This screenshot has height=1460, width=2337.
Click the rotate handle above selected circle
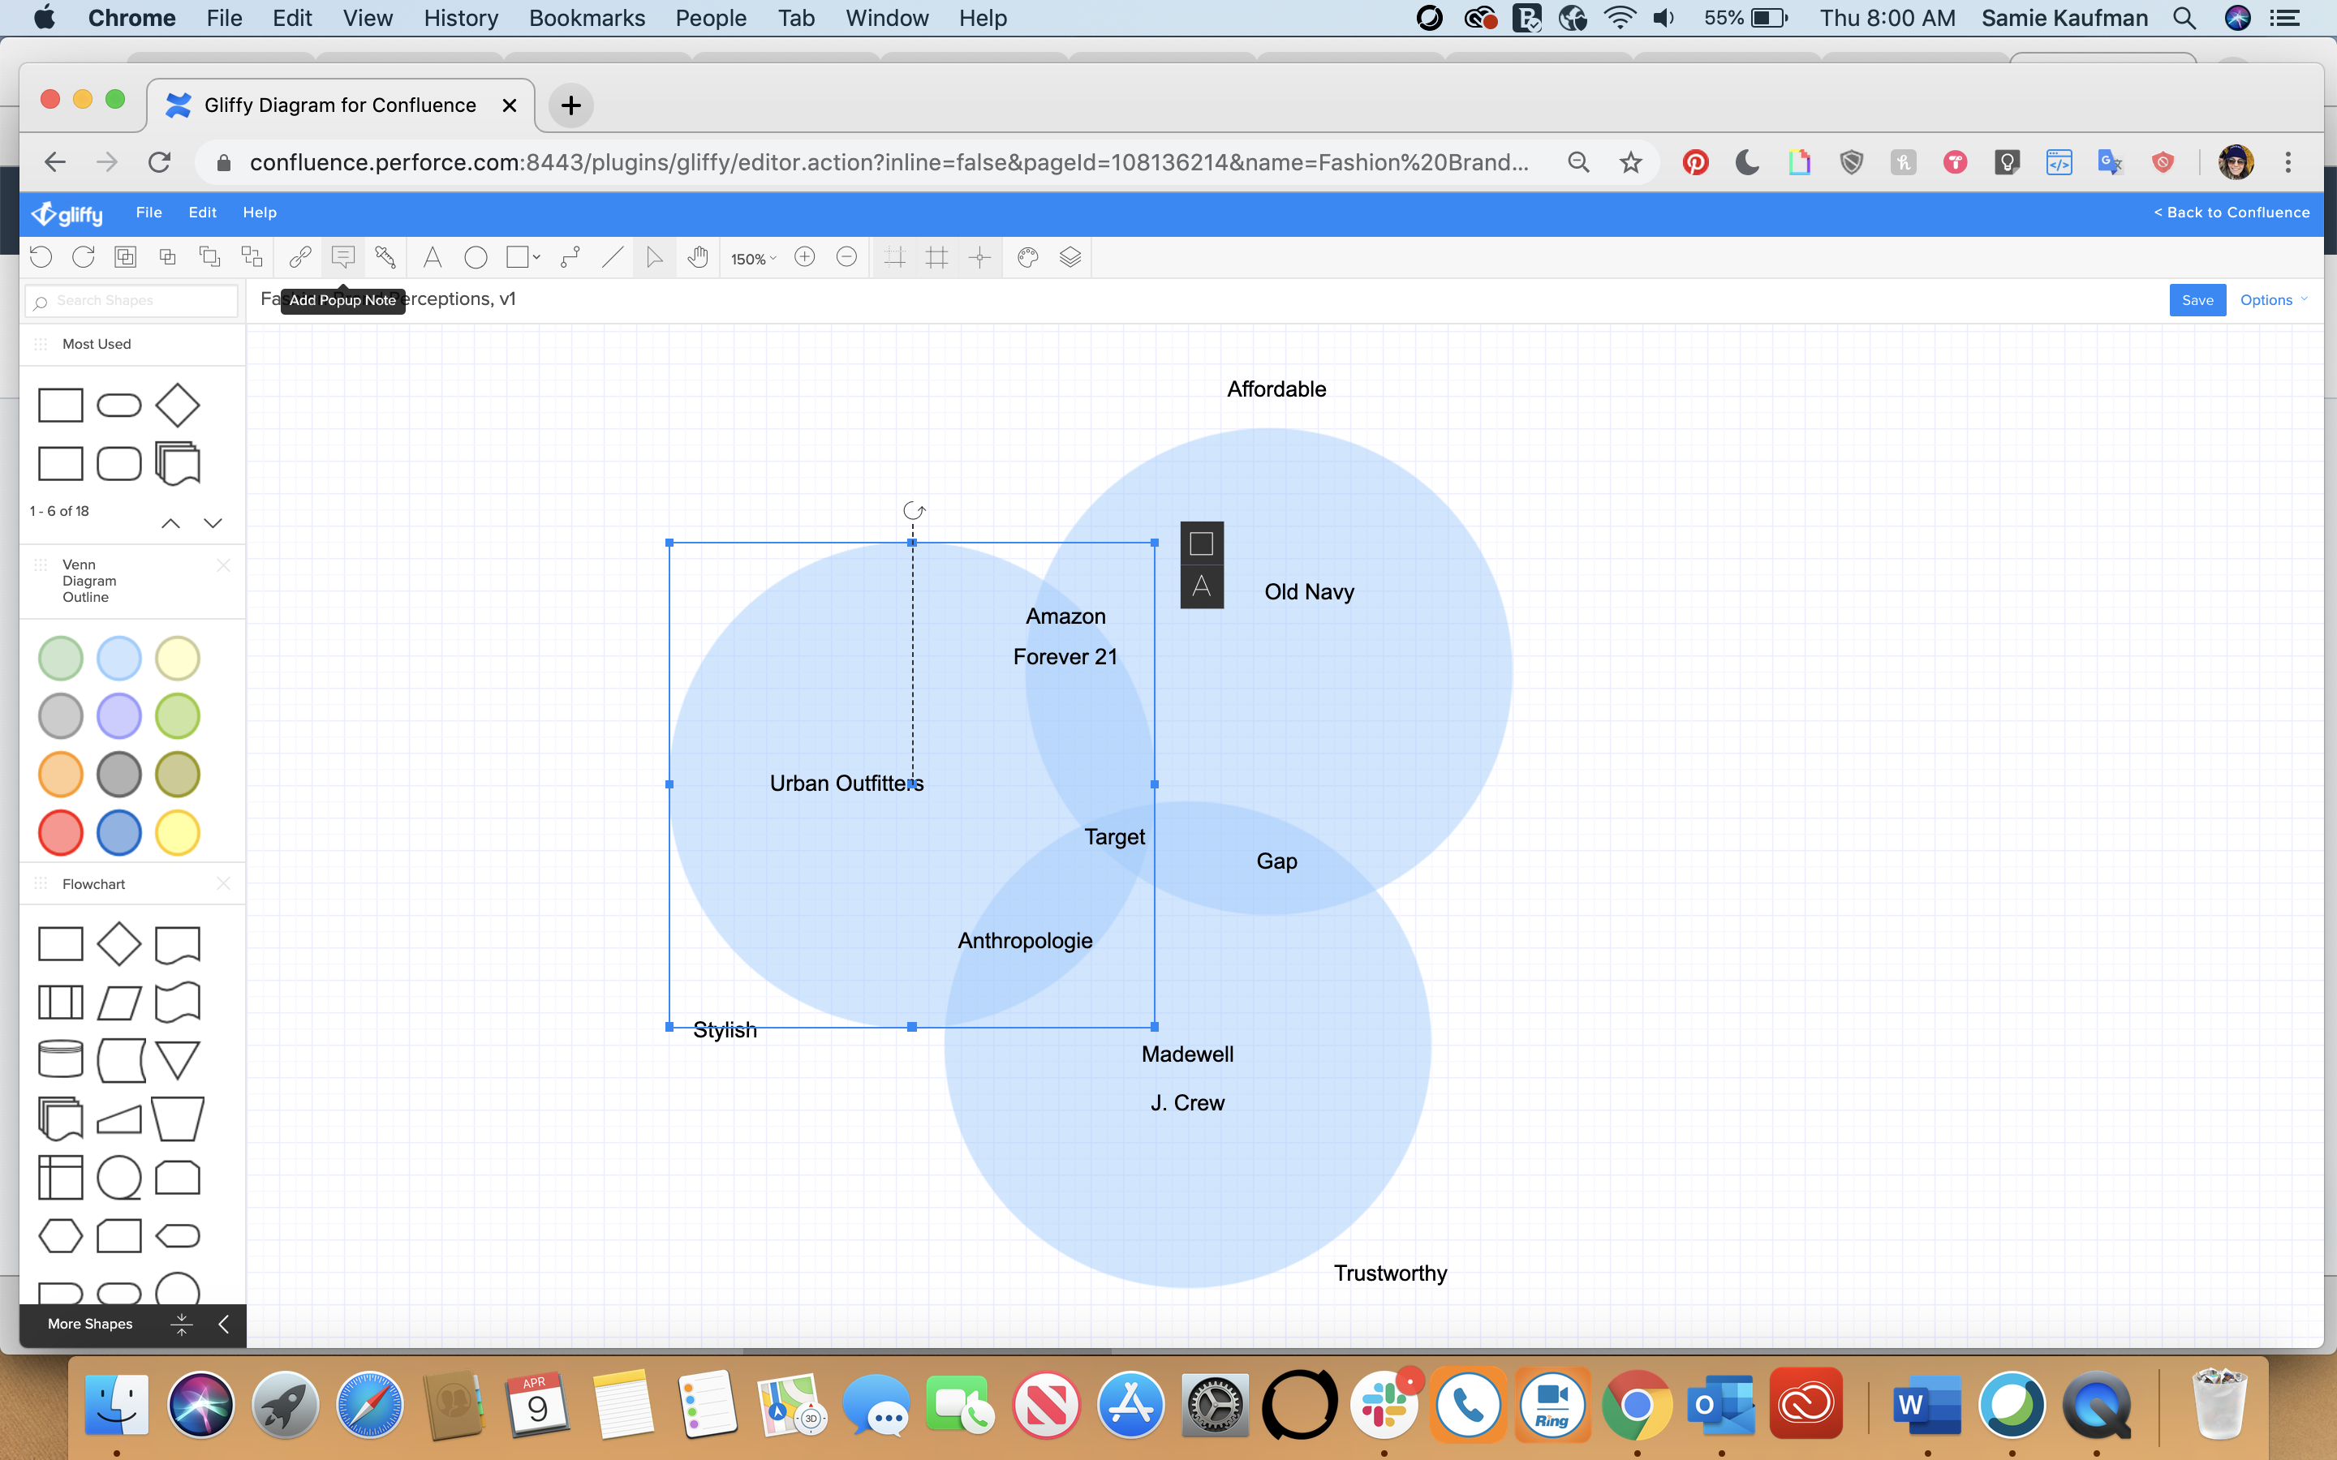coord(914,511)
